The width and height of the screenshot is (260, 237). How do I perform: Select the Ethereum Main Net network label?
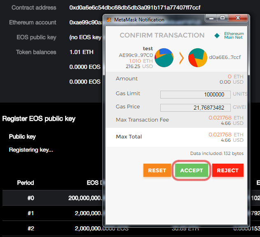(234, 35)
